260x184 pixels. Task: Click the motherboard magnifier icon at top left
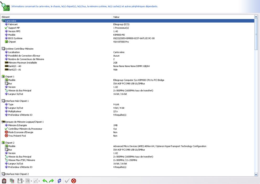pyautogui.click(x=5, y=6)
